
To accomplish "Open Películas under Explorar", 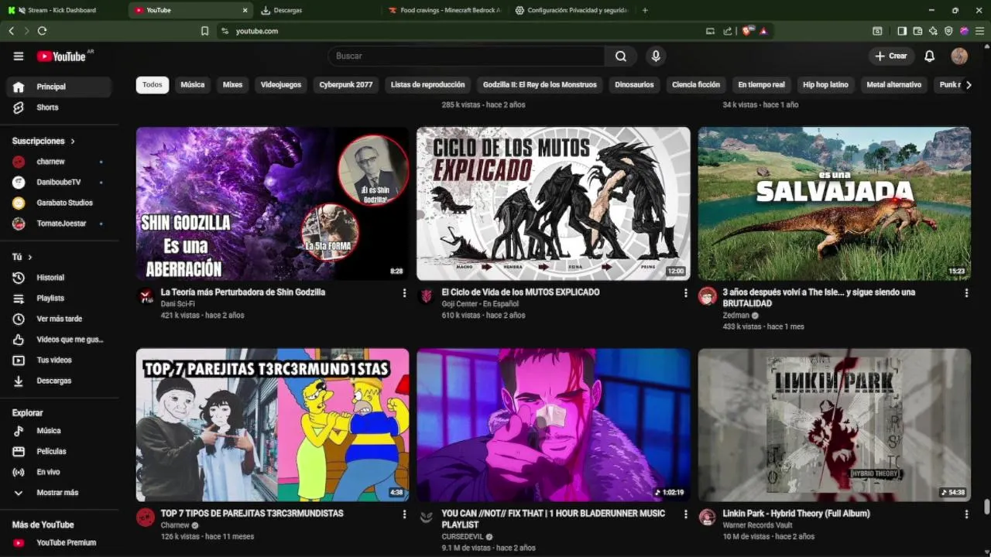I will [59, 451].
